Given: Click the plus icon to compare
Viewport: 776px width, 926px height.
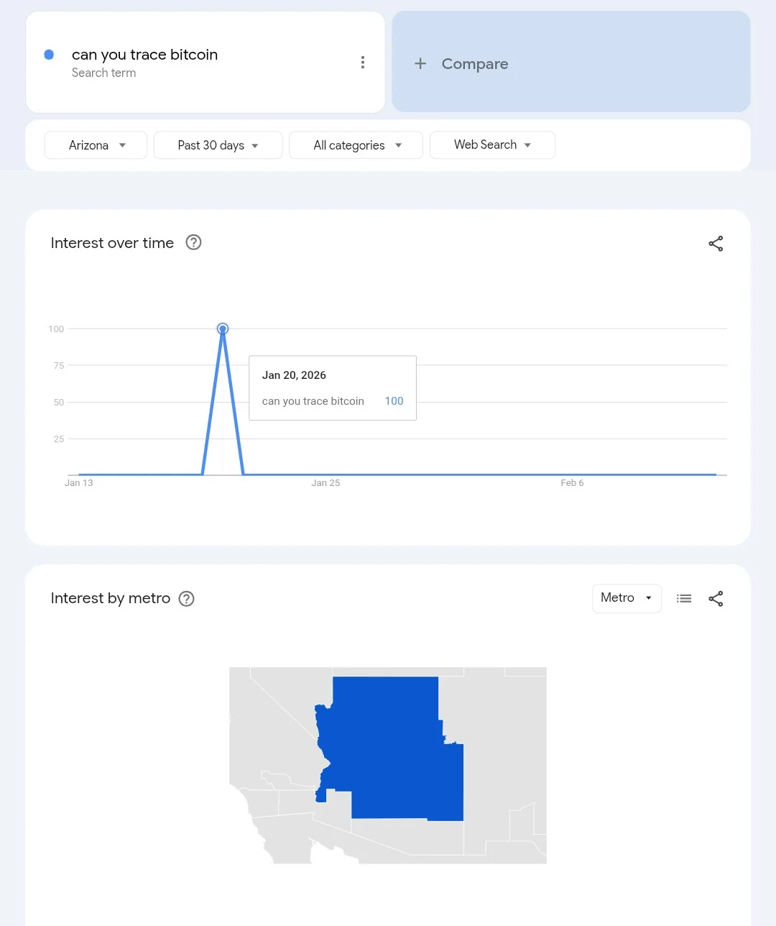Looking at the screenshot, I should (x=420, y=64).
